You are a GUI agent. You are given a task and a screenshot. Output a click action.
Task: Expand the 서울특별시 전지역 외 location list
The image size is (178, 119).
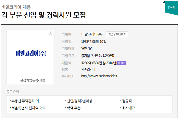[x=45, y=108]
